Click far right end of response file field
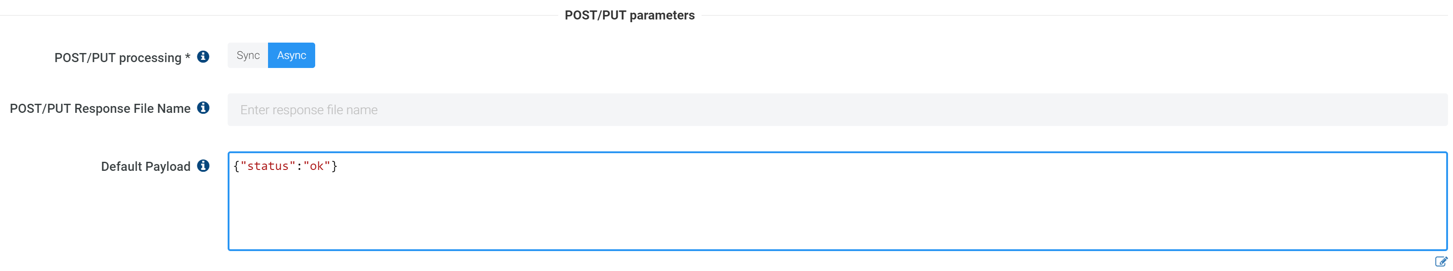The height and width of the screenshot is (271, 1453). click(x=1433, y=110)
